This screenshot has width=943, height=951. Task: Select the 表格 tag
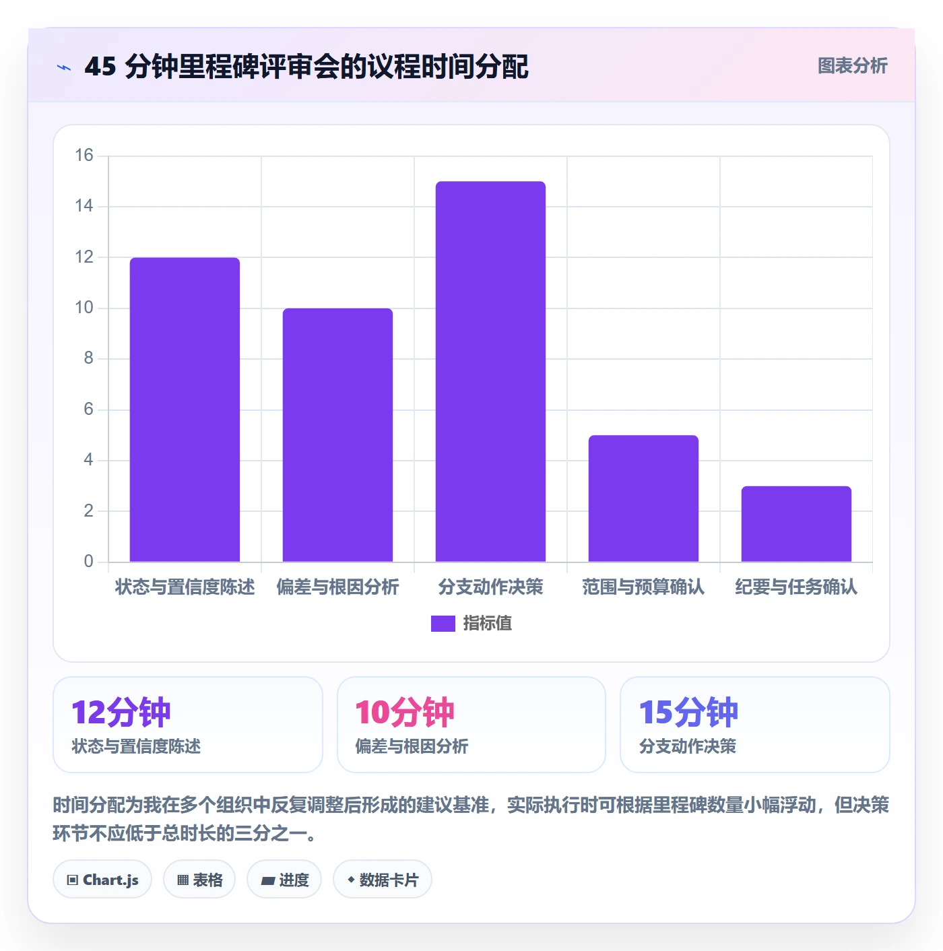[x=199, y=880]
